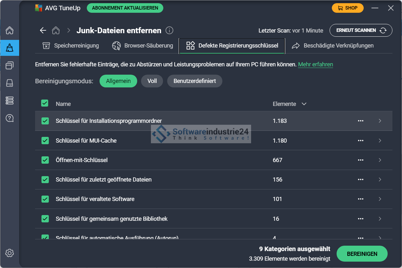Open the Home icon in the left sidebar
The width and height of the screenshot is (402, 268).
click(x=10, y=31)
